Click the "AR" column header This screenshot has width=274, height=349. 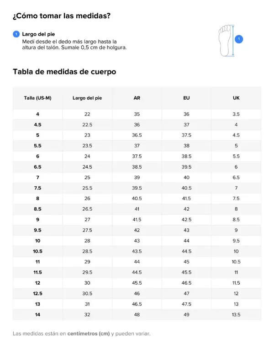click(137, 98)
